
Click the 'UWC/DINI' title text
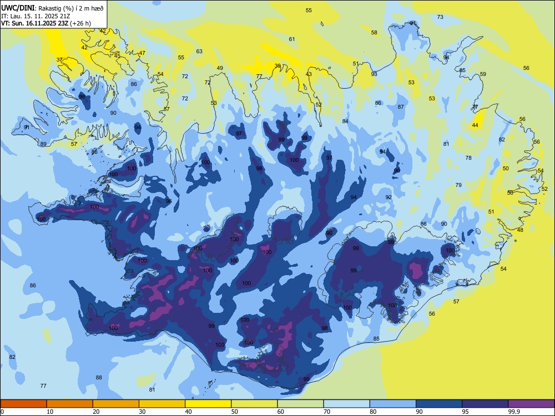18,8
